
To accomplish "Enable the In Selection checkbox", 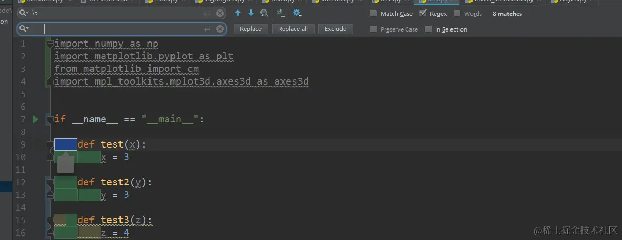I will click(428, 29).
